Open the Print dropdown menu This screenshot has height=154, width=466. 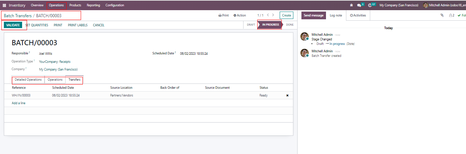(x=224, y=15)
